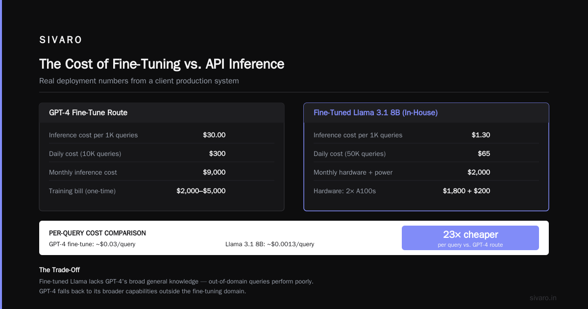The width and height of the screenshot is (588, 309).
Task: Click the $30.00 inference cost value
Action: [x=214, y=135]
